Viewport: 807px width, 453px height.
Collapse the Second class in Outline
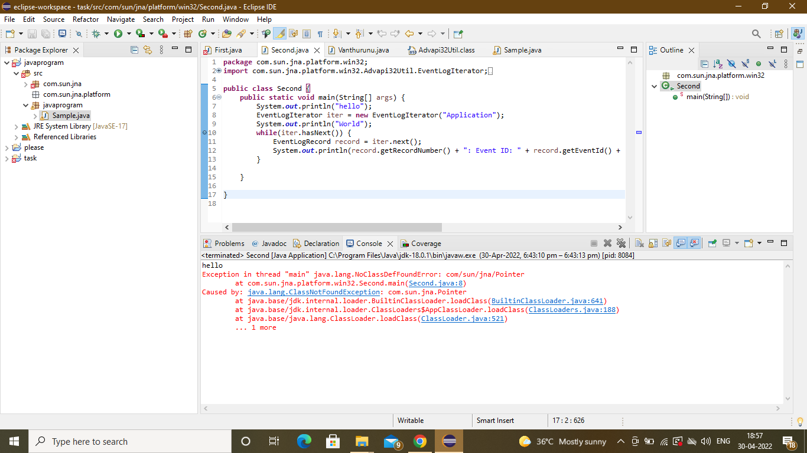click(x=654, y=86)
